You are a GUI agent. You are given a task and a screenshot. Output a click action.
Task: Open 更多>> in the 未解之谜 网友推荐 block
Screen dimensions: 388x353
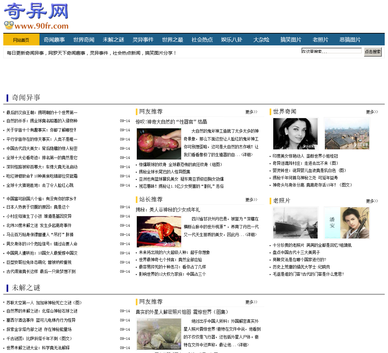pyautogui.click(x=252, y=302)
